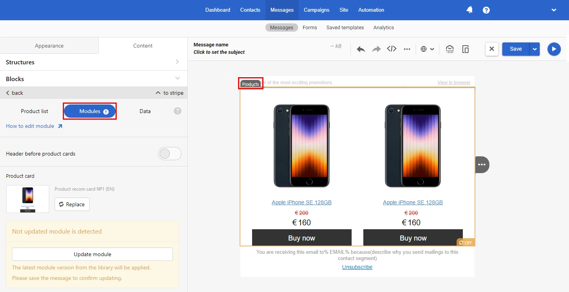569x292 pixels.
Task: Go to Dashboard in main navigation
Action: click(x=218, y=10)
